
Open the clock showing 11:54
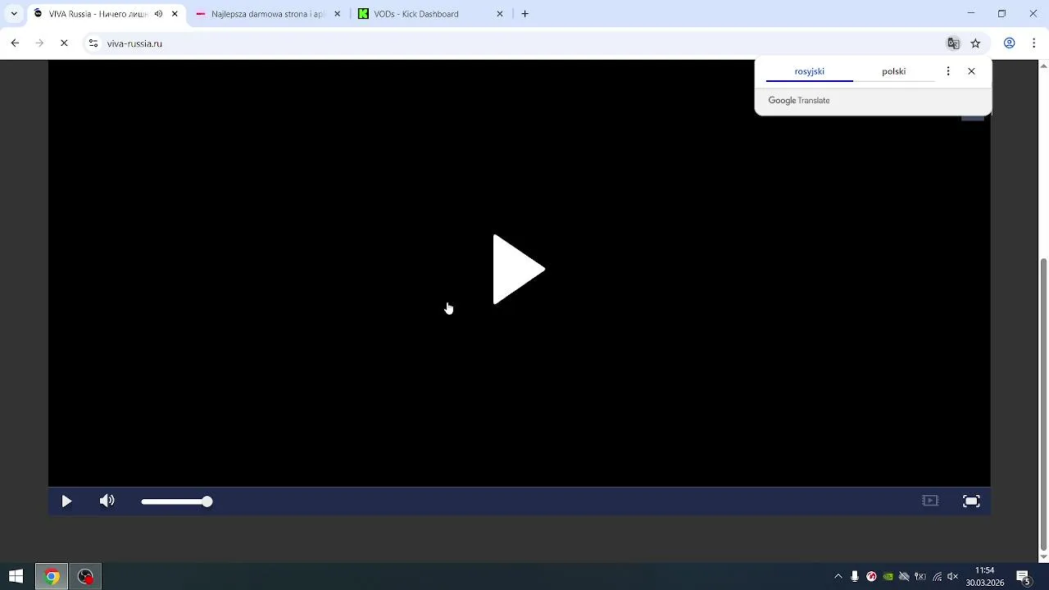[x=984, y=577]
